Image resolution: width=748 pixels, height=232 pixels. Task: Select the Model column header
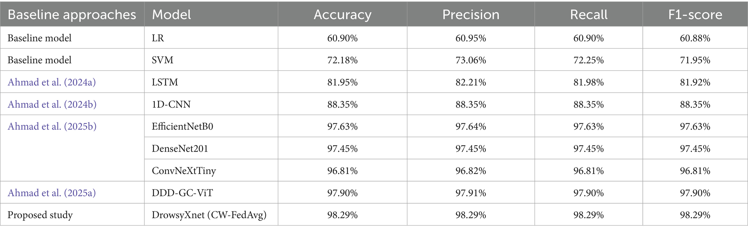coord(171,15)
